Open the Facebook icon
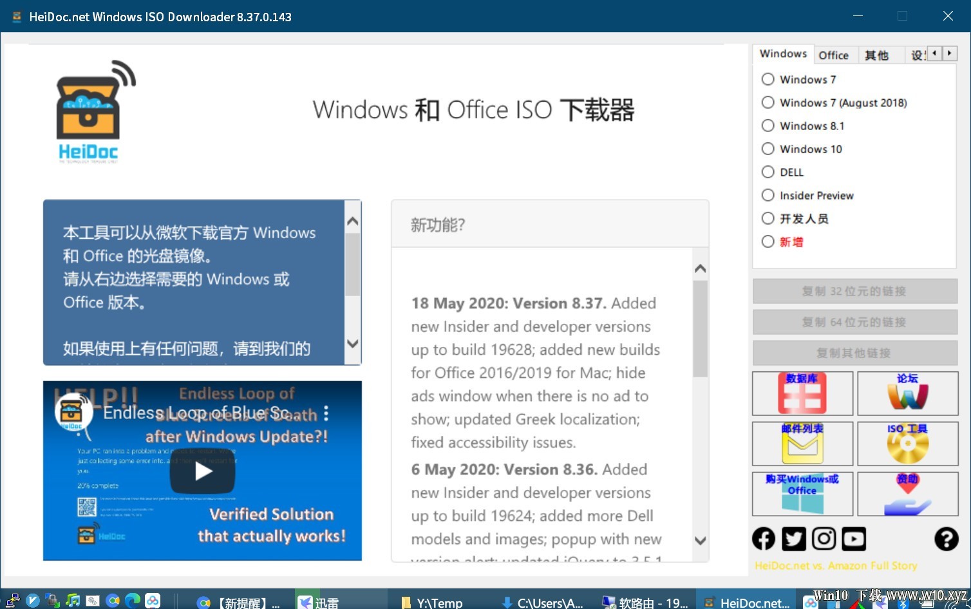The width and height of the screenshot is (971, 609). (764, 539)
